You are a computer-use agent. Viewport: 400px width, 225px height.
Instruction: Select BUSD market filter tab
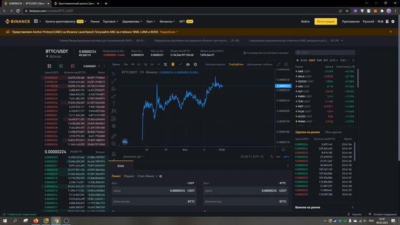click(x=304, y=61)
